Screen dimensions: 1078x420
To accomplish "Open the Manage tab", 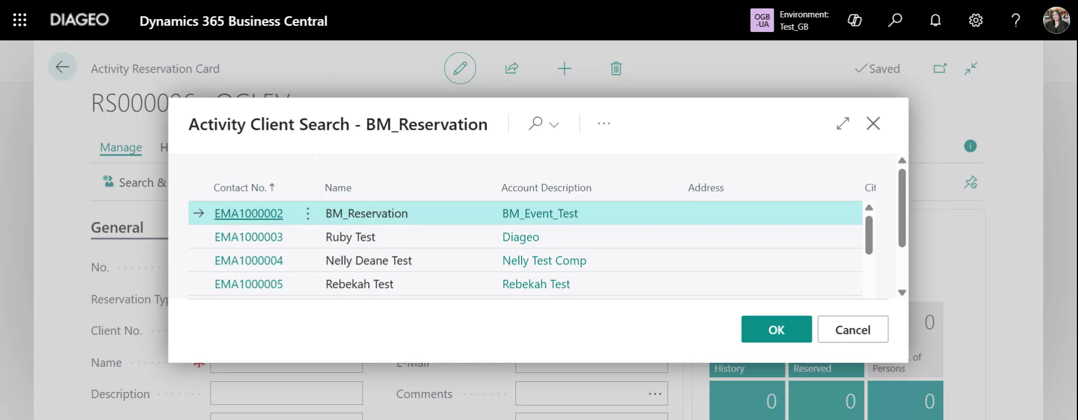I will pyautogui.click(x=121, y=147).
